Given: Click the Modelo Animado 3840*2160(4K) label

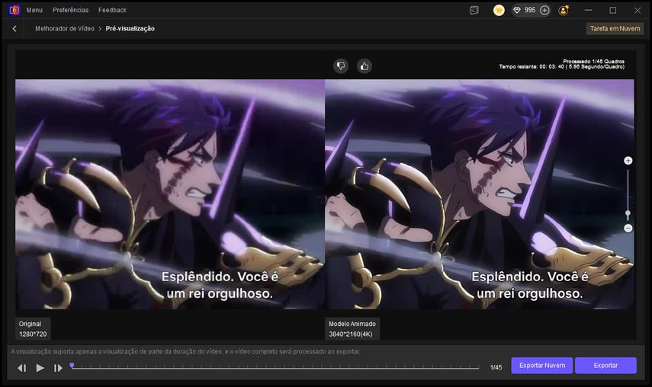Looking at the screenshot, I should click(352, 329).
